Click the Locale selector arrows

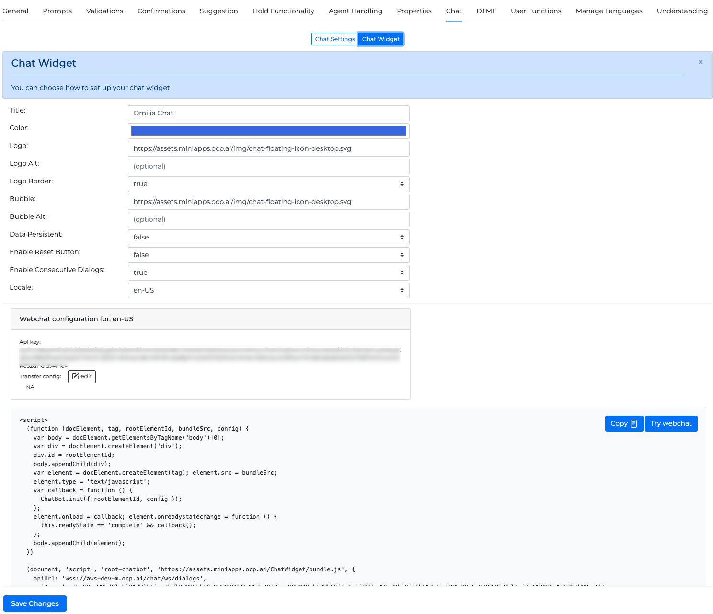coord(402,290)
